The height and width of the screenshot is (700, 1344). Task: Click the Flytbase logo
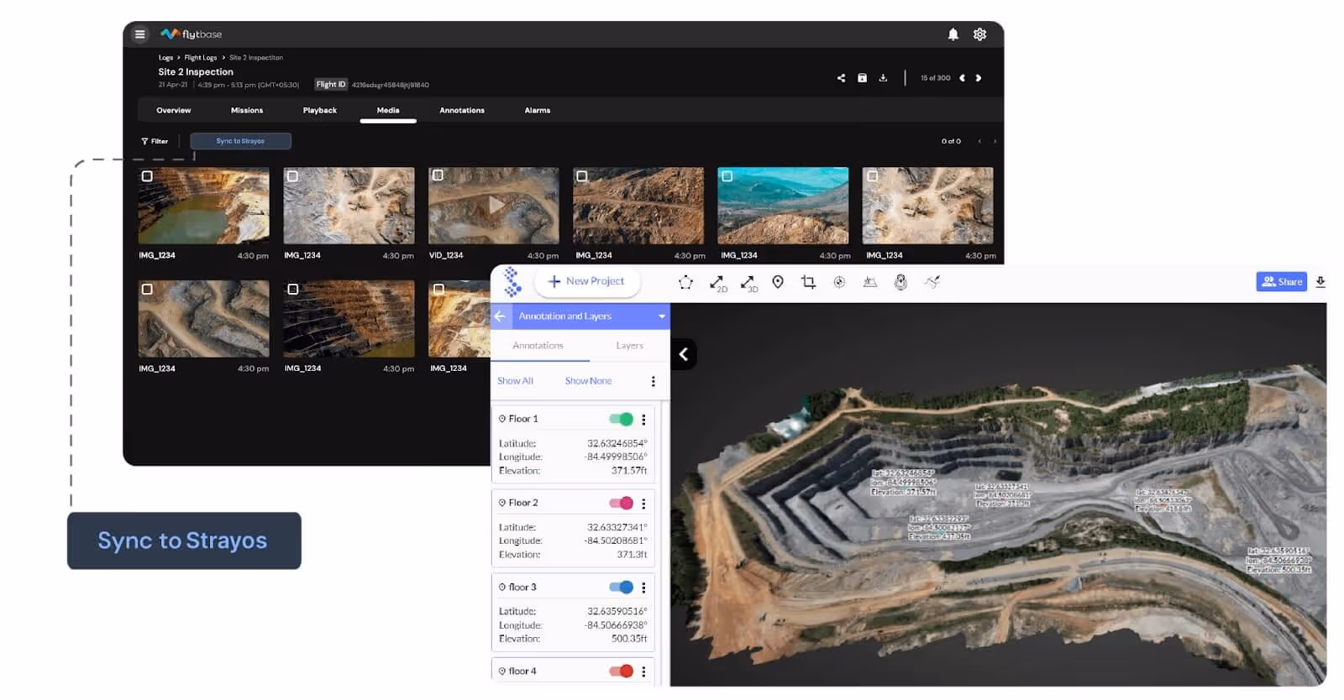(192, 34)
